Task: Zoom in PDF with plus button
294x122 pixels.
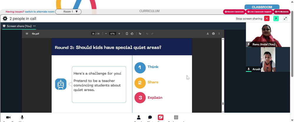Action: click(x=119, y=34)
